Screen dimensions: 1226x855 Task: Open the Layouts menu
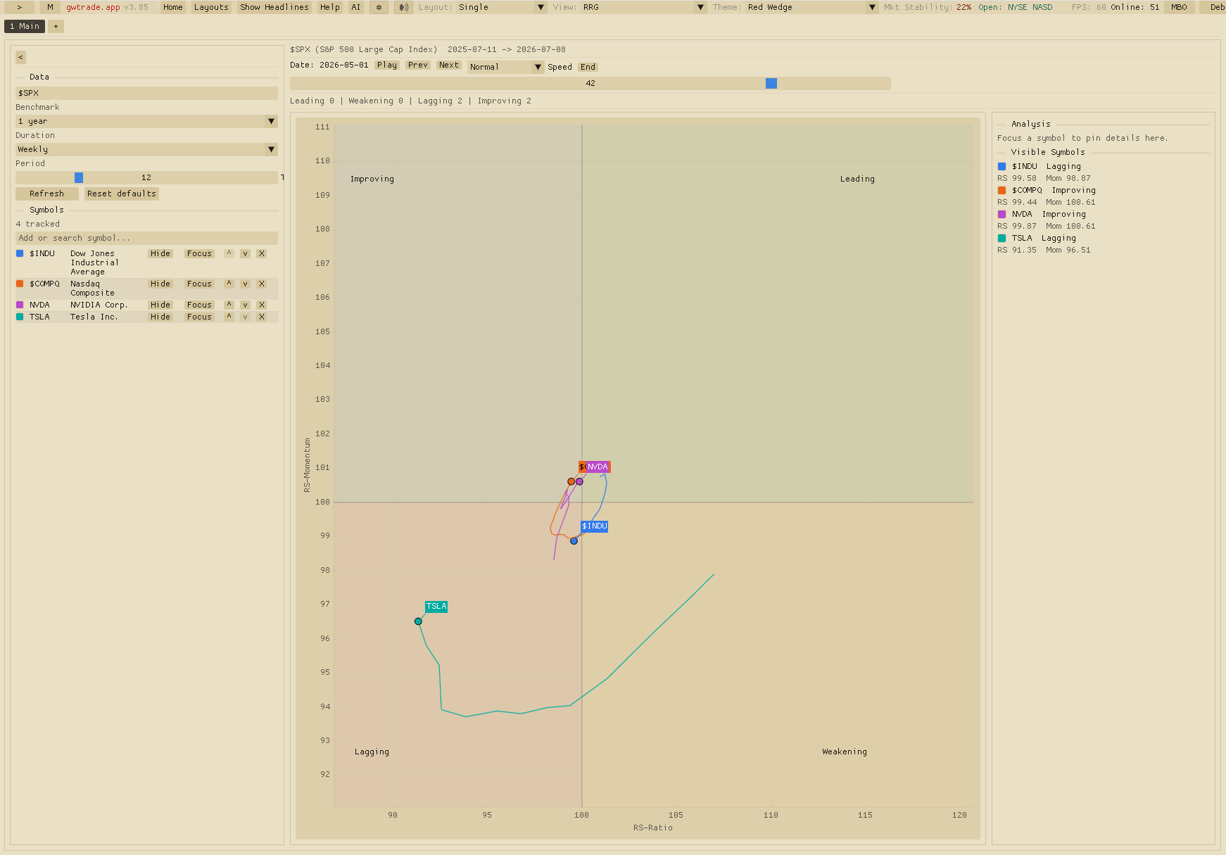click(211, 7)
